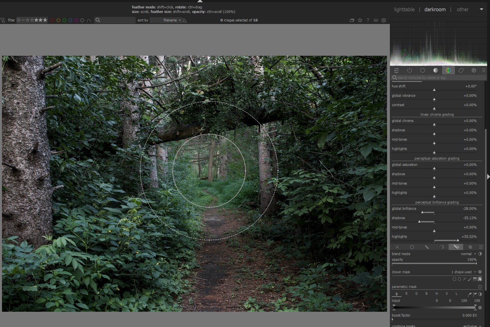Click the keyboard shortcuts icon
This screenshot has width=490, height=327.
tap(376, 20)
